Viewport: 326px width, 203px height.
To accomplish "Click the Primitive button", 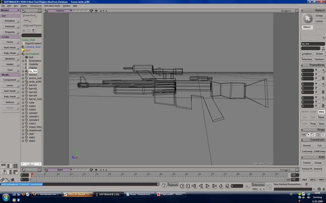I will [10, 21].
